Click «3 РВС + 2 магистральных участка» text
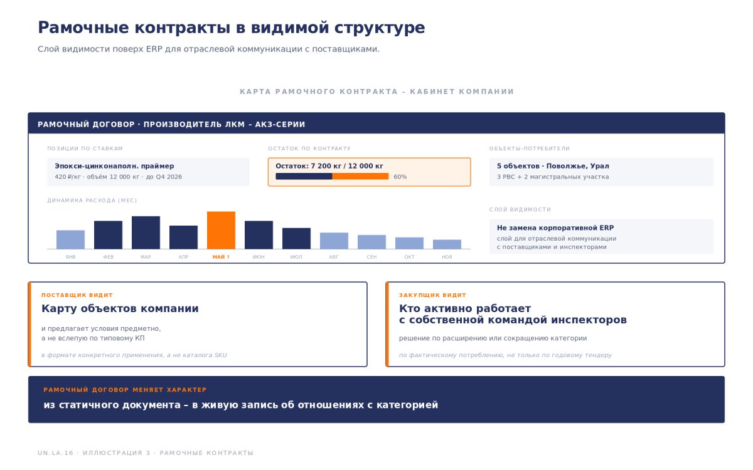This screenshot has width=753, height=470. [553, 177]
